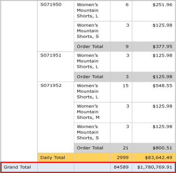Click the Grand Total quantity 84589
Image resolution: width=176 pixels, height=173 pixels.
(121, 167)
